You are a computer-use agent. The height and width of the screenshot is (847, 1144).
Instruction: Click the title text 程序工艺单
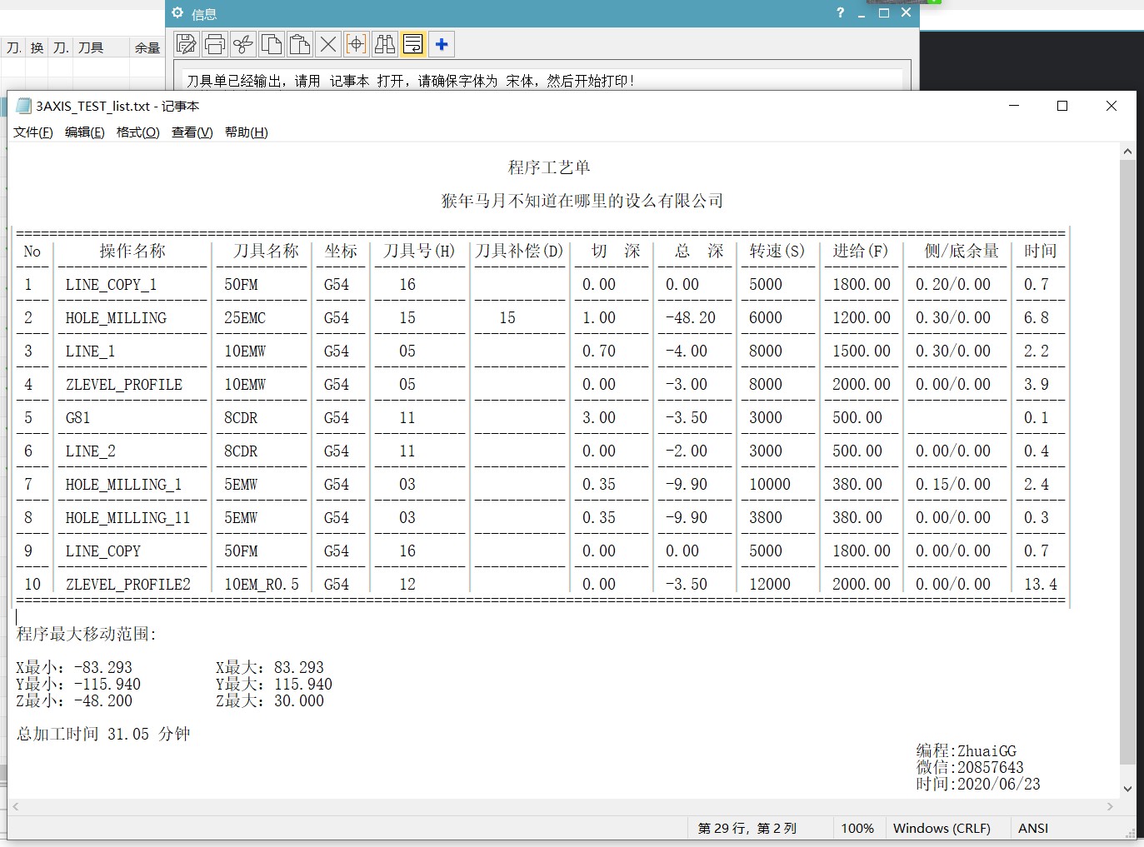pyautogui.click(x=549, y=167)
